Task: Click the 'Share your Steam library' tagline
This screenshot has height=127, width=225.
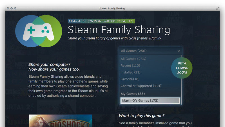Action: click(115, 38)
